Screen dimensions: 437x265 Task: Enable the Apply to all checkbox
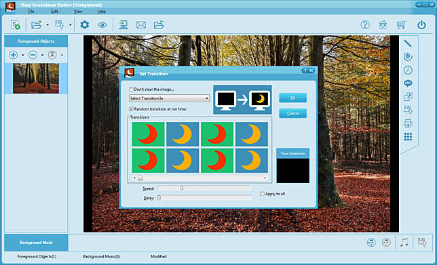pyautogui.click(x=262, y=194)
